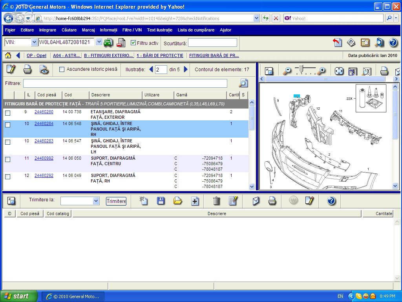
Task: Go to next illustration arrow
Action: point(186,69)
